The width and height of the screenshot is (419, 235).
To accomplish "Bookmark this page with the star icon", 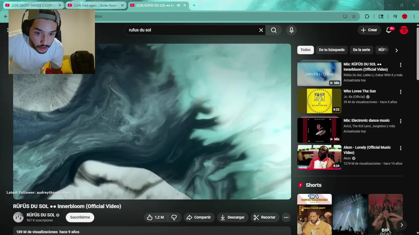I will [x=354, y=16].
